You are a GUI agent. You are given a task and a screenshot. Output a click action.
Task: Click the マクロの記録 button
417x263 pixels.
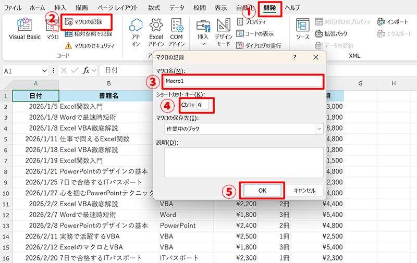[87, 22]
